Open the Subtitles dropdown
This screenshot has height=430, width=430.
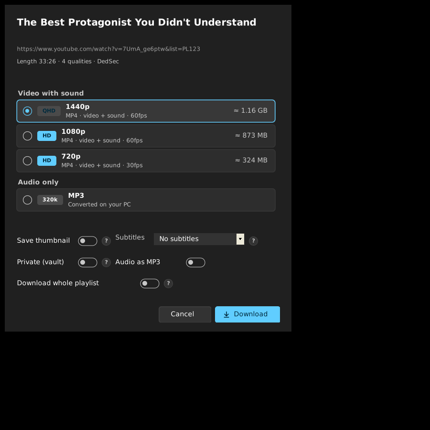pyautogui.click(x=199, y=239)
